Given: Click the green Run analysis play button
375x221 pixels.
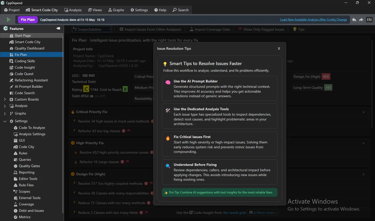Looking at the screenshot, I should [x=8, y=20].
